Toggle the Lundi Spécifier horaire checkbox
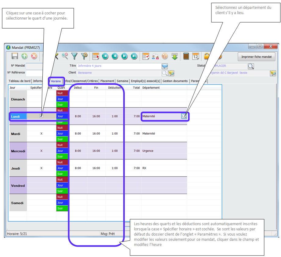The height and width of the screenshot is (257, 281). coord(41,116)
